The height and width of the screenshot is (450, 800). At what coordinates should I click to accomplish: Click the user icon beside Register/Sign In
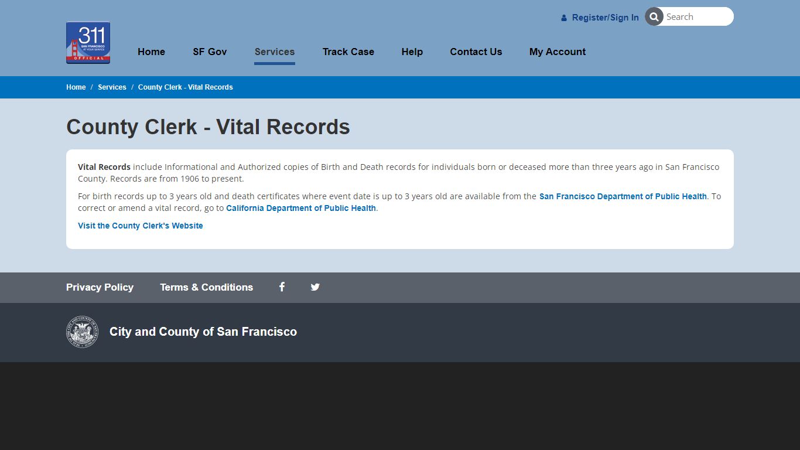point(564,18)
